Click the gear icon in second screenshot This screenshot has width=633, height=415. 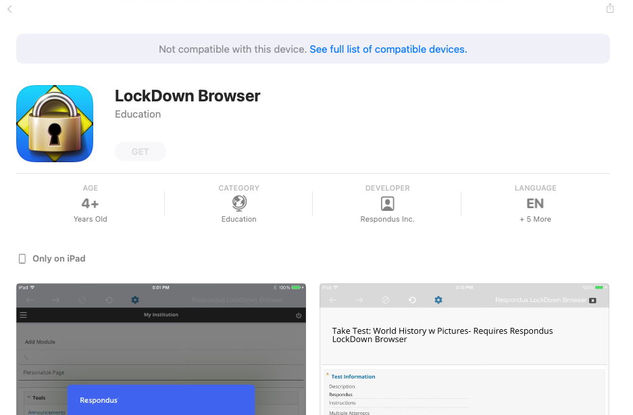(x=438, y=300)
